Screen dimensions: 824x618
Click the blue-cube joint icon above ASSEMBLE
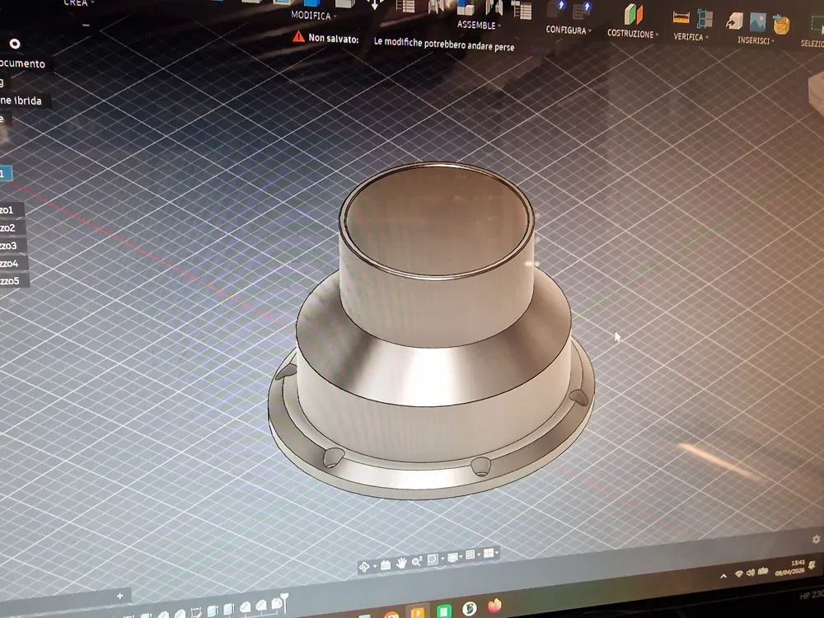point(466,7)
